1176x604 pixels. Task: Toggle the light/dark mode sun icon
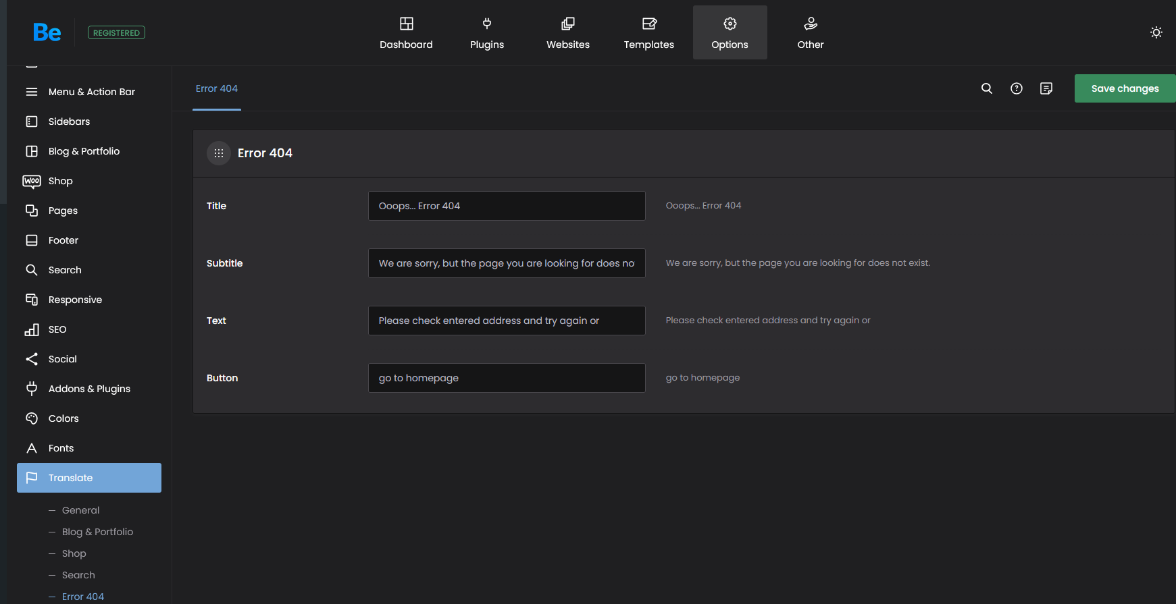click(x=1156, y=32)
